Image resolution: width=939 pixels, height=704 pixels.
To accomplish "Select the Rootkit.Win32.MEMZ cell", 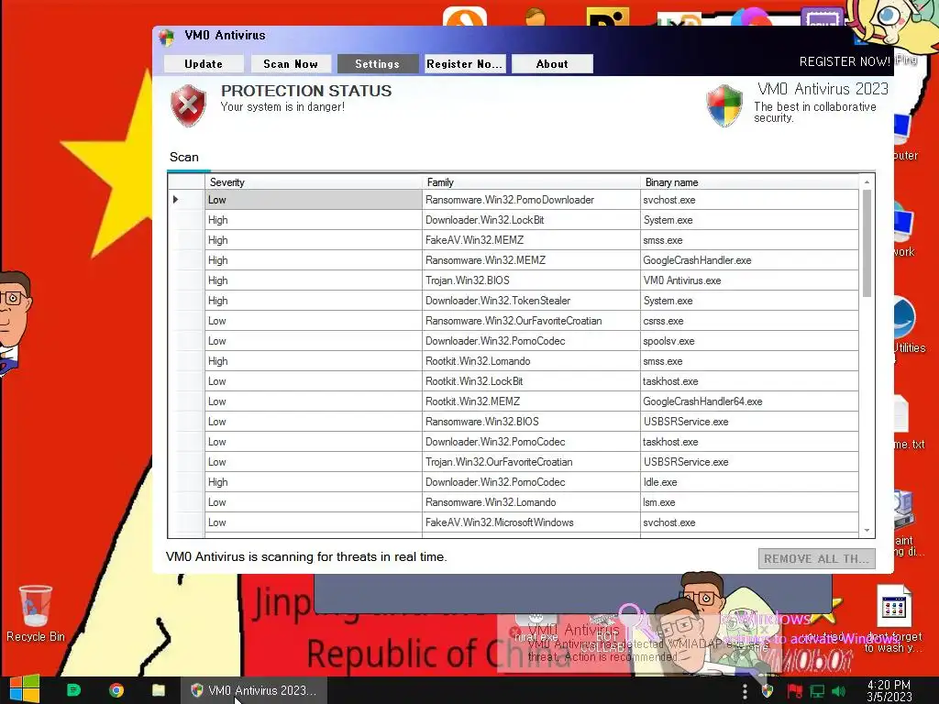I will [x=531, y=401].
